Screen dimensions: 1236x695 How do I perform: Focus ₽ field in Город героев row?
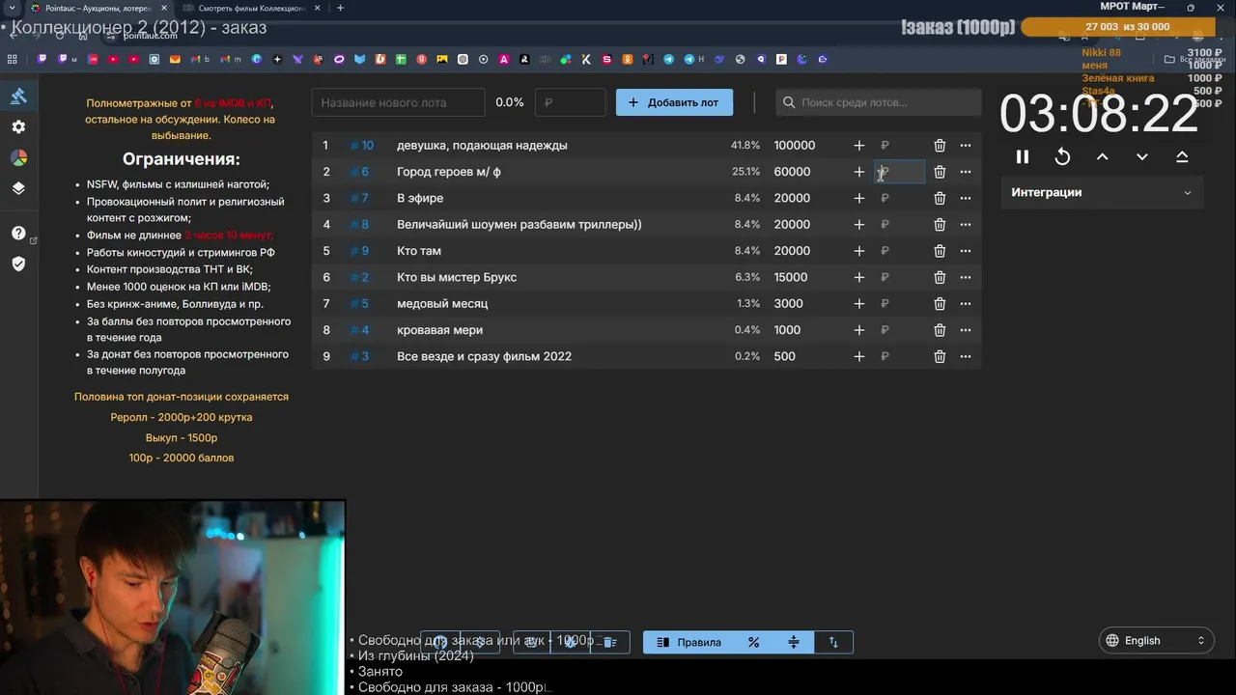click(900, 172)
